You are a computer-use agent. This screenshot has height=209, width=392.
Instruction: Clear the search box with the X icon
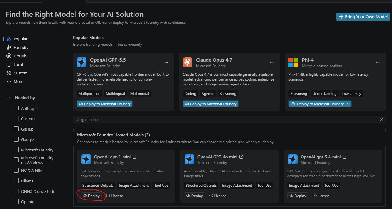pos(382,120)
